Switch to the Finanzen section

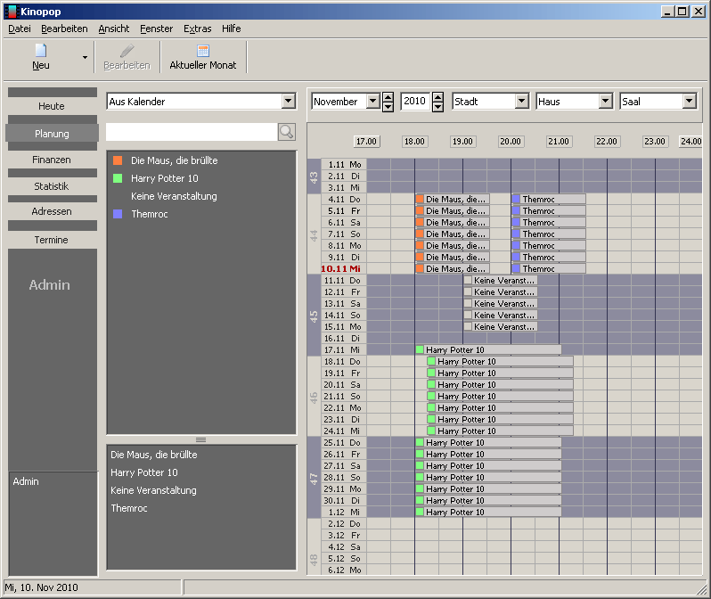tap(52, 160)
